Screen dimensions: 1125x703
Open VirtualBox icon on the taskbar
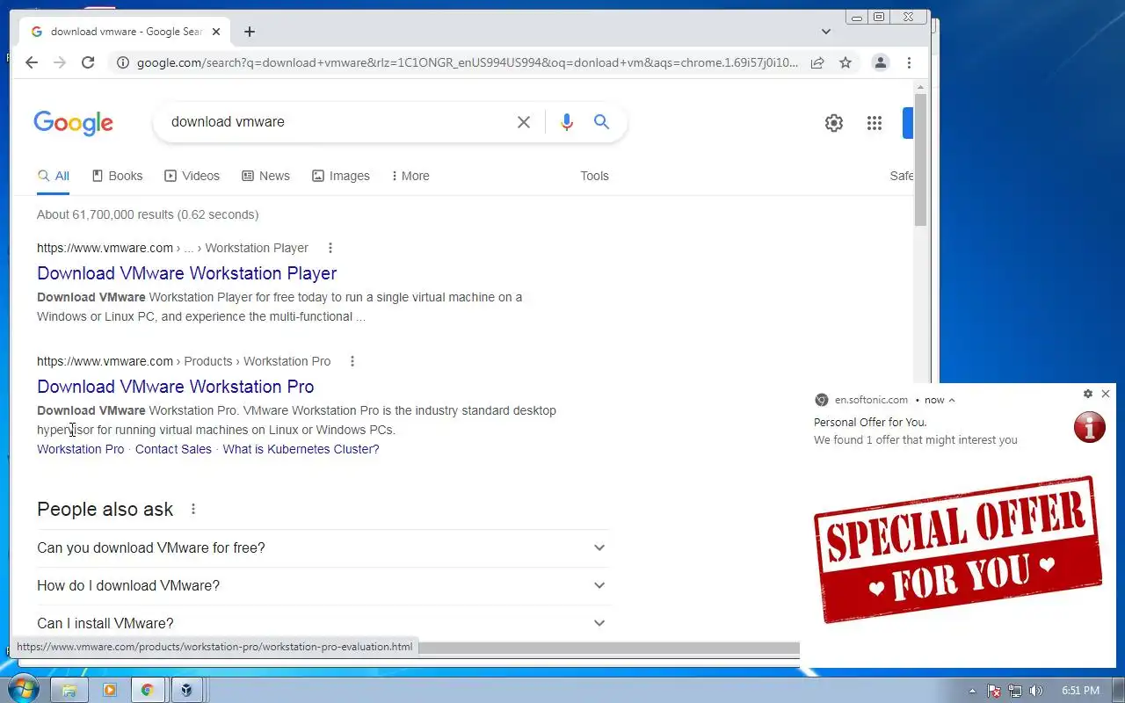[x=186, y=690]
